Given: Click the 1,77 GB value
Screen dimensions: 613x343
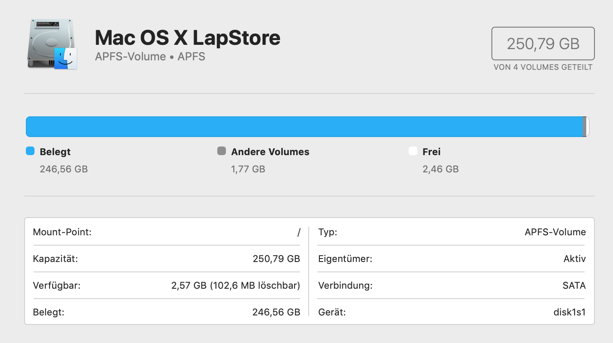Looking at the screenshot, I should 248,169.
